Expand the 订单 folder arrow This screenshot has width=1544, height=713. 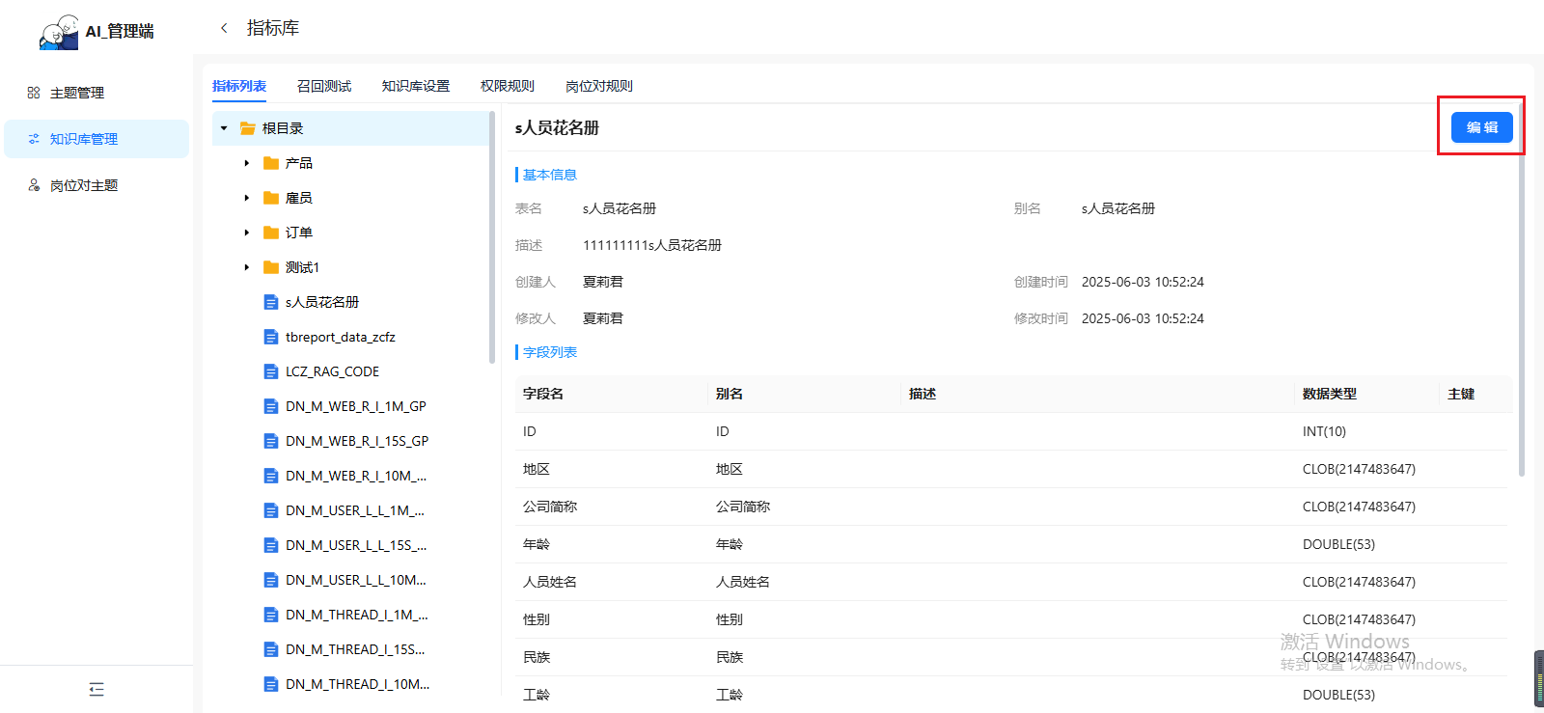(x=247, y=233)
